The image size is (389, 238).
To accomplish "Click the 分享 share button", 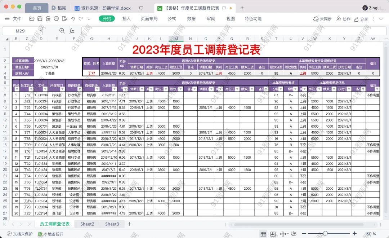I will 361,19.
